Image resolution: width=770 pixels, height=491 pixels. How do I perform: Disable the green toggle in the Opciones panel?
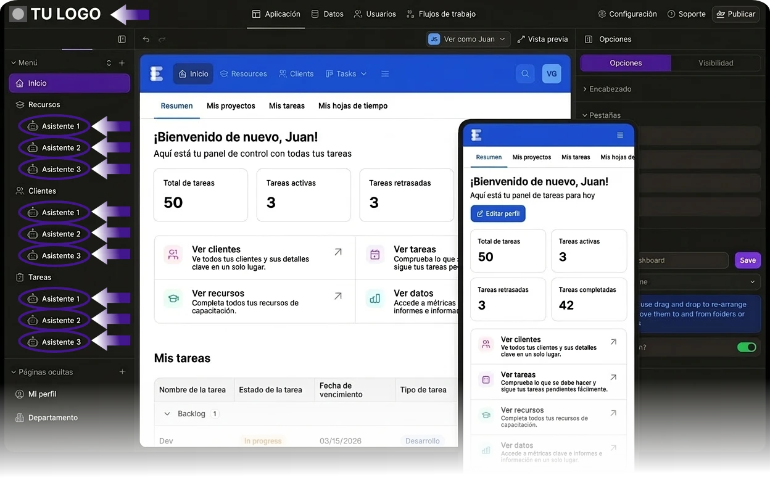coord(747,347)
